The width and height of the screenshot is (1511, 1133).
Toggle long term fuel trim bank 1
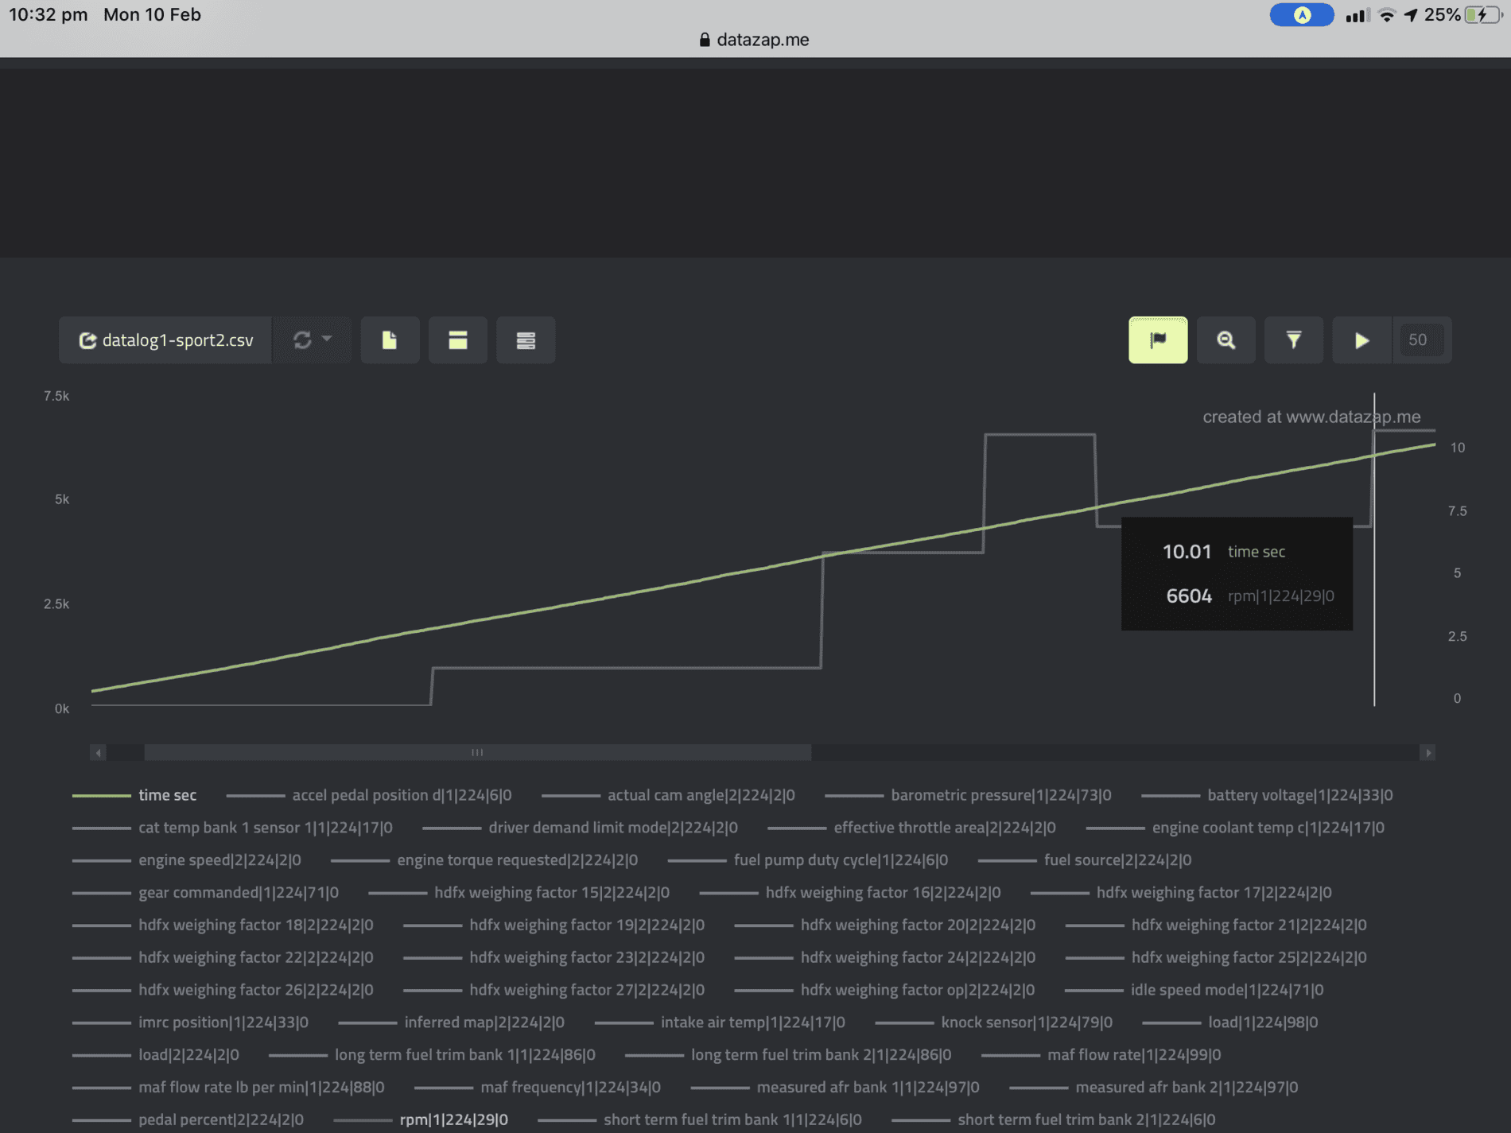(432, 1055)
